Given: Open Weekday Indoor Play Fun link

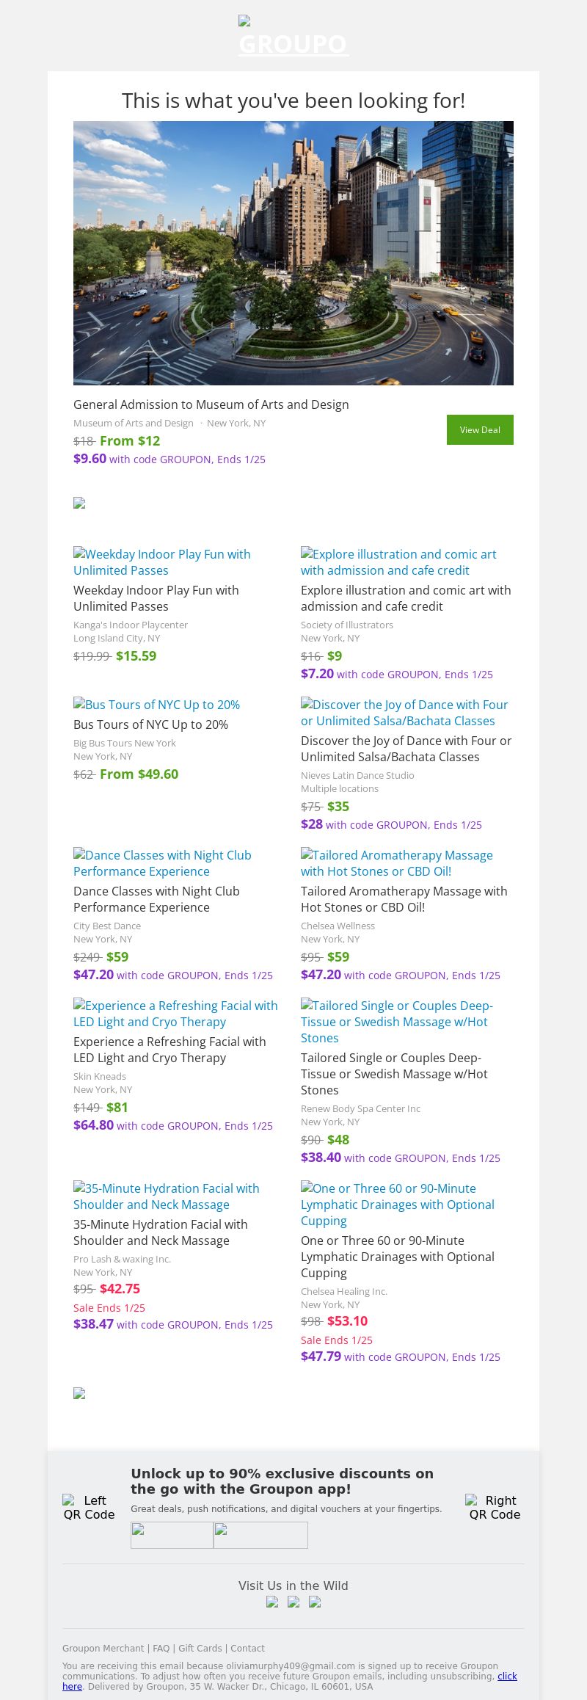Looking at the screenshot, I should [x=162, y=562].
